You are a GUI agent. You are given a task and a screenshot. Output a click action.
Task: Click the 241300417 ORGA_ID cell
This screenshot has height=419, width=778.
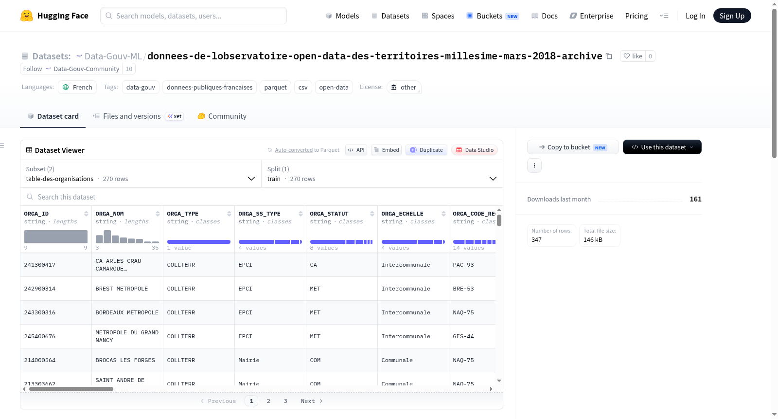(56, 265)
